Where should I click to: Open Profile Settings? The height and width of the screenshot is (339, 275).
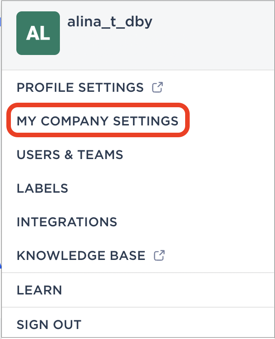(x=80, y=87)
